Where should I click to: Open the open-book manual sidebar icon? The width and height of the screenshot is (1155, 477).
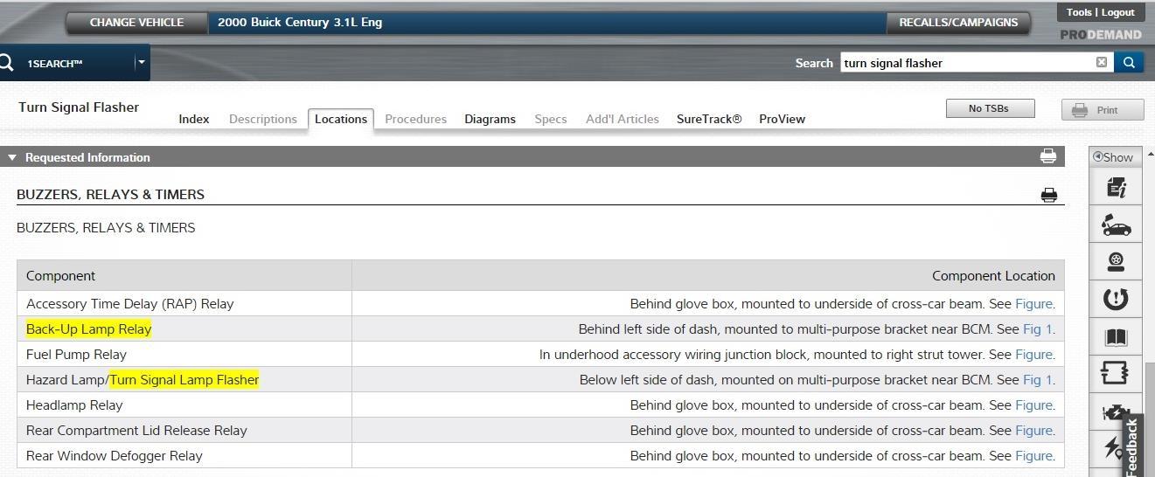click(1116, 336)
